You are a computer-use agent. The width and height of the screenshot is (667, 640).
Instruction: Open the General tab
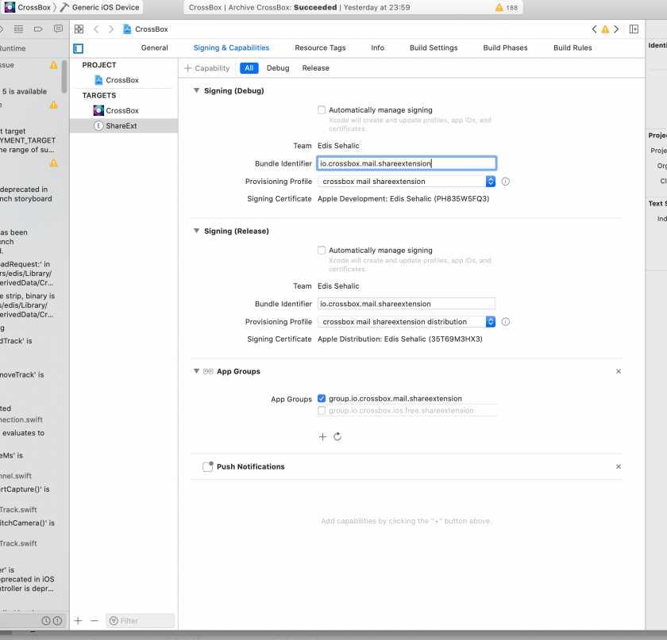(154, 48)
